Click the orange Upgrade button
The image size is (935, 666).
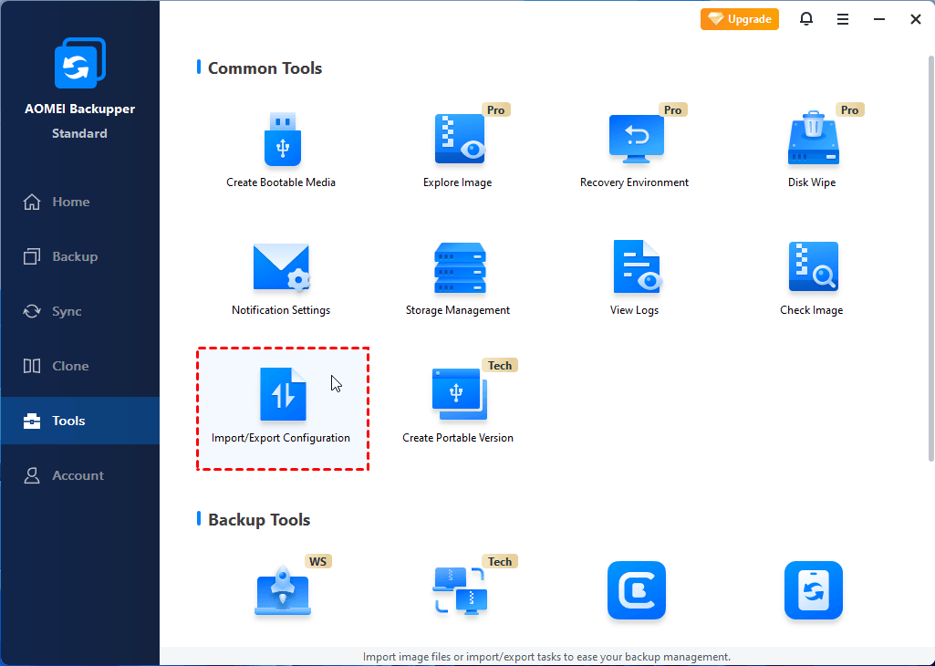tap(740, 19)
